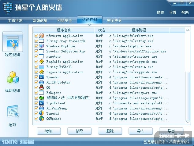
Task: Switch to the 网络安全 tab
Action: 65,21
